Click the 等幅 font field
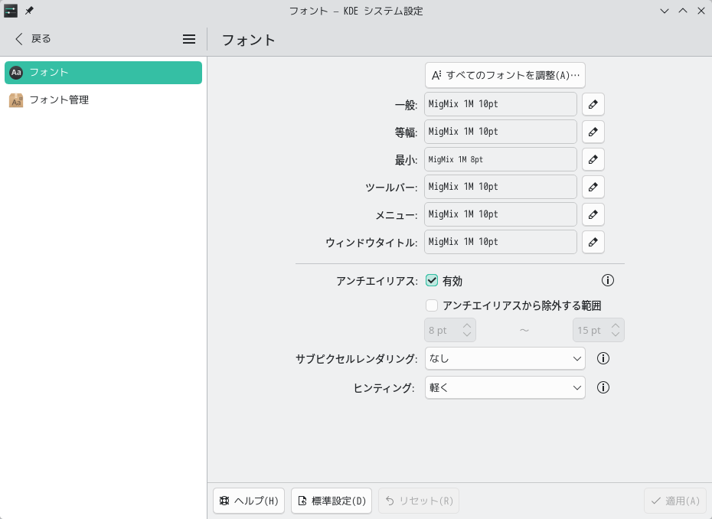This screenshot has width=712, height=519. [501, 132]
